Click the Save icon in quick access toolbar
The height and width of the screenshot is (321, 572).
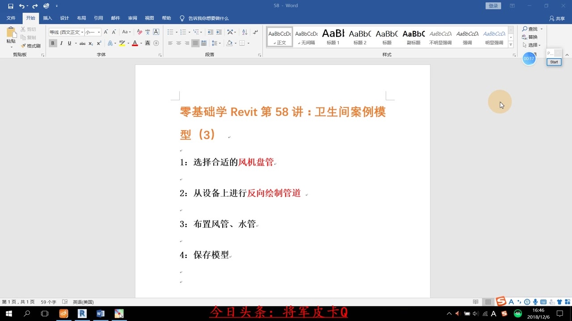tap(11, 6)
